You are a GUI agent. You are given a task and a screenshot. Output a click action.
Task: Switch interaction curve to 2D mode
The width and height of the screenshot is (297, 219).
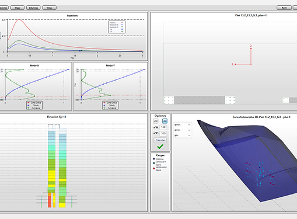click(156, 121)
